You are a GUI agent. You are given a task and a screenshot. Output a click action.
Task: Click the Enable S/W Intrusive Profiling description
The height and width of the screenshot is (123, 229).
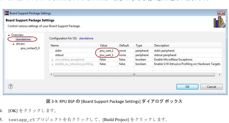tap(187, 64)
